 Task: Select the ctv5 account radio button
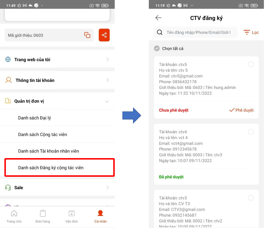[251, 64]
